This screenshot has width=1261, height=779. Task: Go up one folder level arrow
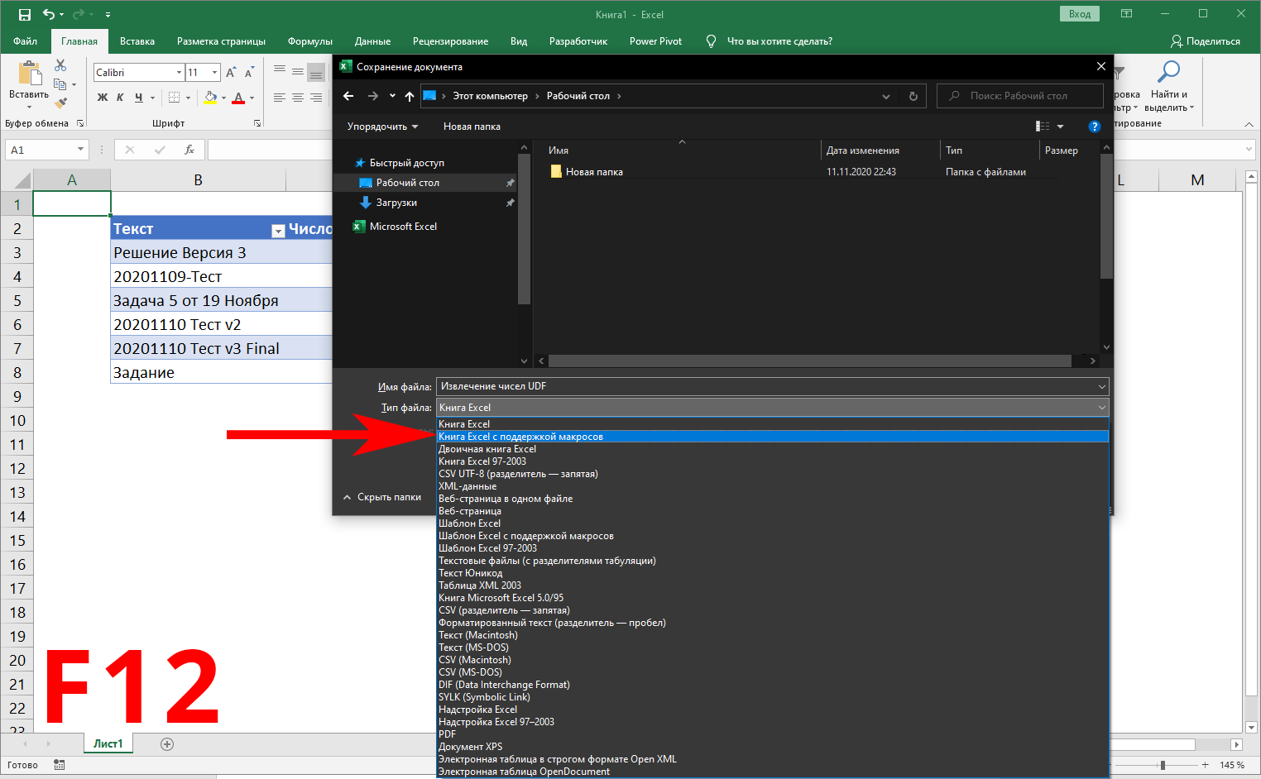(410, 96)
